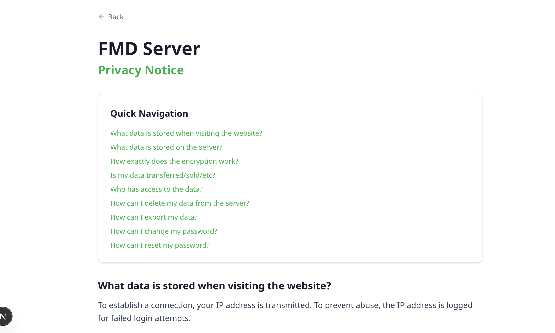Click the left arrow icon beside Back
555x333 pixels.
pyautogui.click(x=101, y=17)
